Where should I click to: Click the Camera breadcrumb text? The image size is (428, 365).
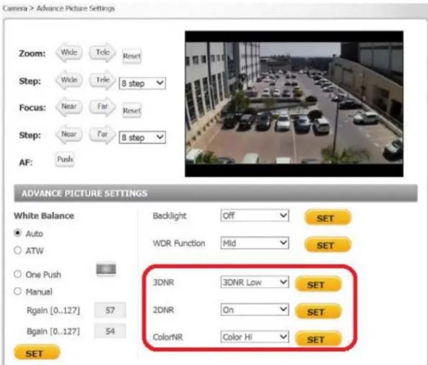click(15, 9)
